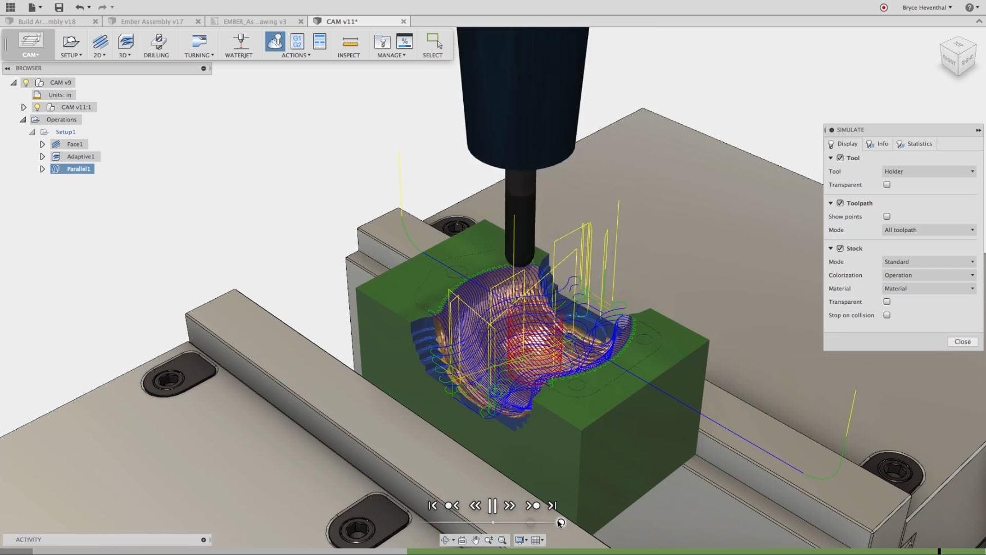
Task: Switch to Build Ar...mbly v18 tab
Action: [x=47, y=21]
